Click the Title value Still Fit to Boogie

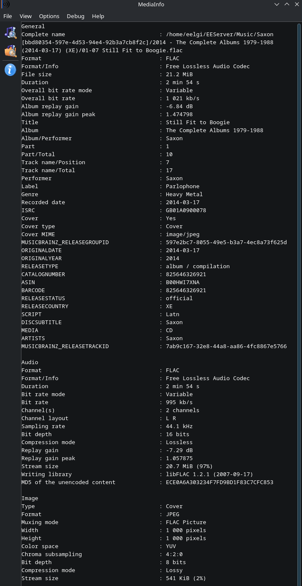(x=198, y=122)
